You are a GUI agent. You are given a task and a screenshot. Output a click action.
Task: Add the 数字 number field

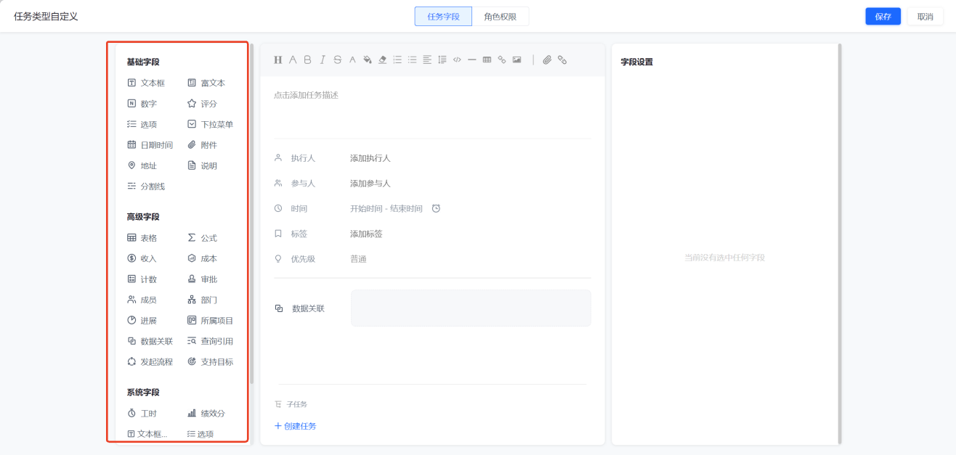142,104
